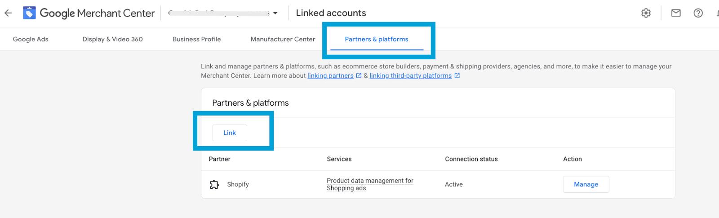Click the Link button
Screen dimensions: 719x218
coord(230,133)
